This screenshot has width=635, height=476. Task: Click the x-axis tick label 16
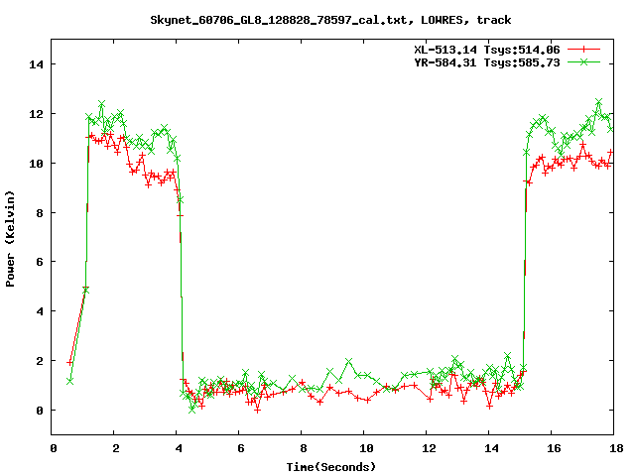554,448
